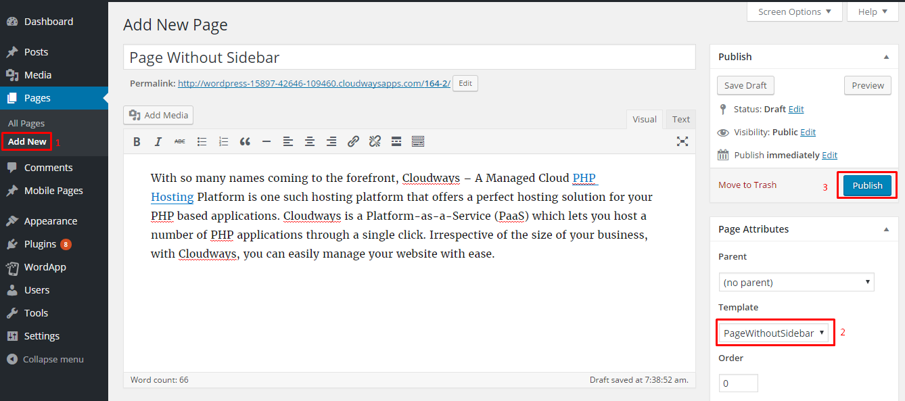Open the Template dropdown PageWithoutSidebar
905x401 pixels.
[774, 333]
